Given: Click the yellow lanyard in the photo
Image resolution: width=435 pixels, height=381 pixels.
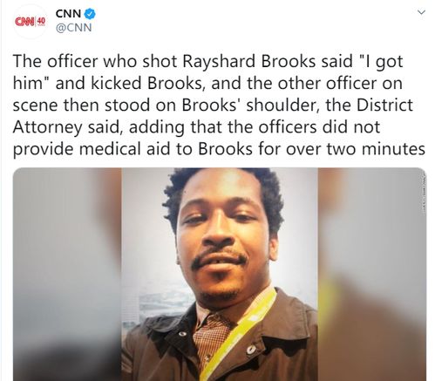Looking at the screenshot, I should [238, 334].
